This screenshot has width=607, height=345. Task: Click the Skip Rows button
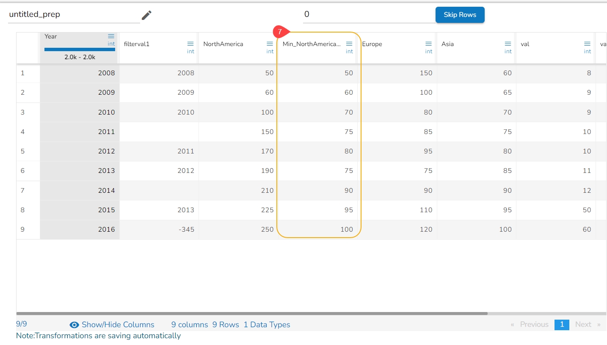[x=460, y=15]
